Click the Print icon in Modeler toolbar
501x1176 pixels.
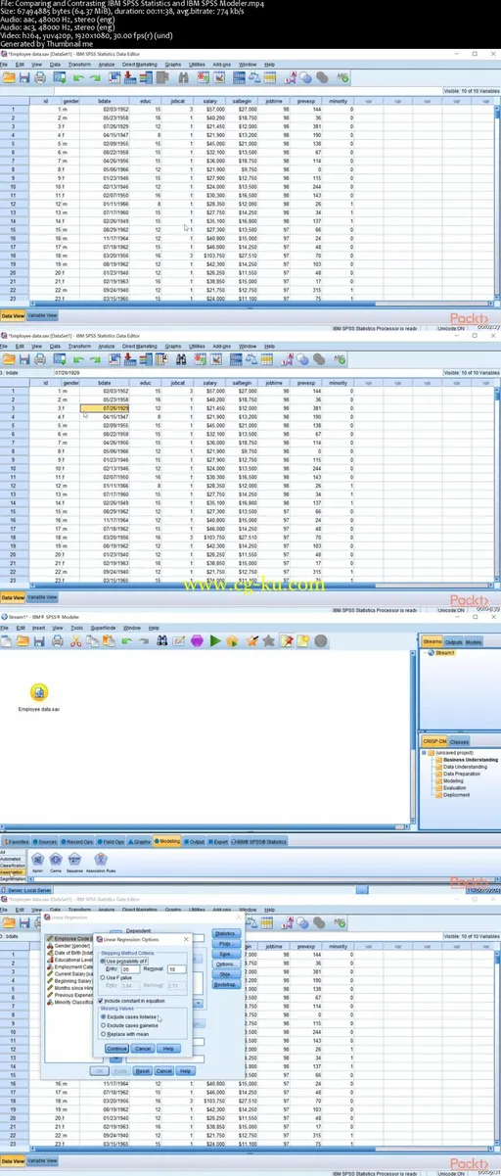pyautogui.click(x=58, y=641)
